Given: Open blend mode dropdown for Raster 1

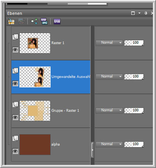Looking at the screenshot, I should pos(109,43).
